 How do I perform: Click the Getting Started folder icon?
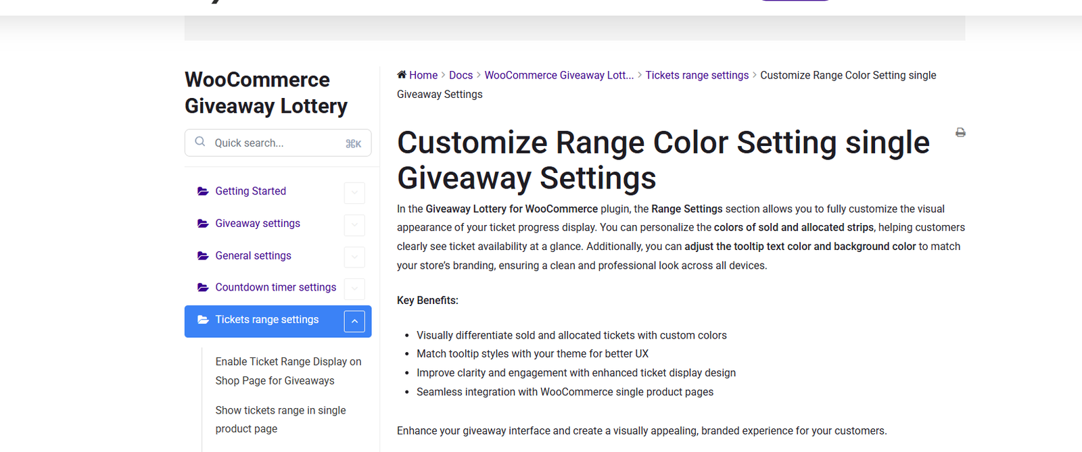203,191
